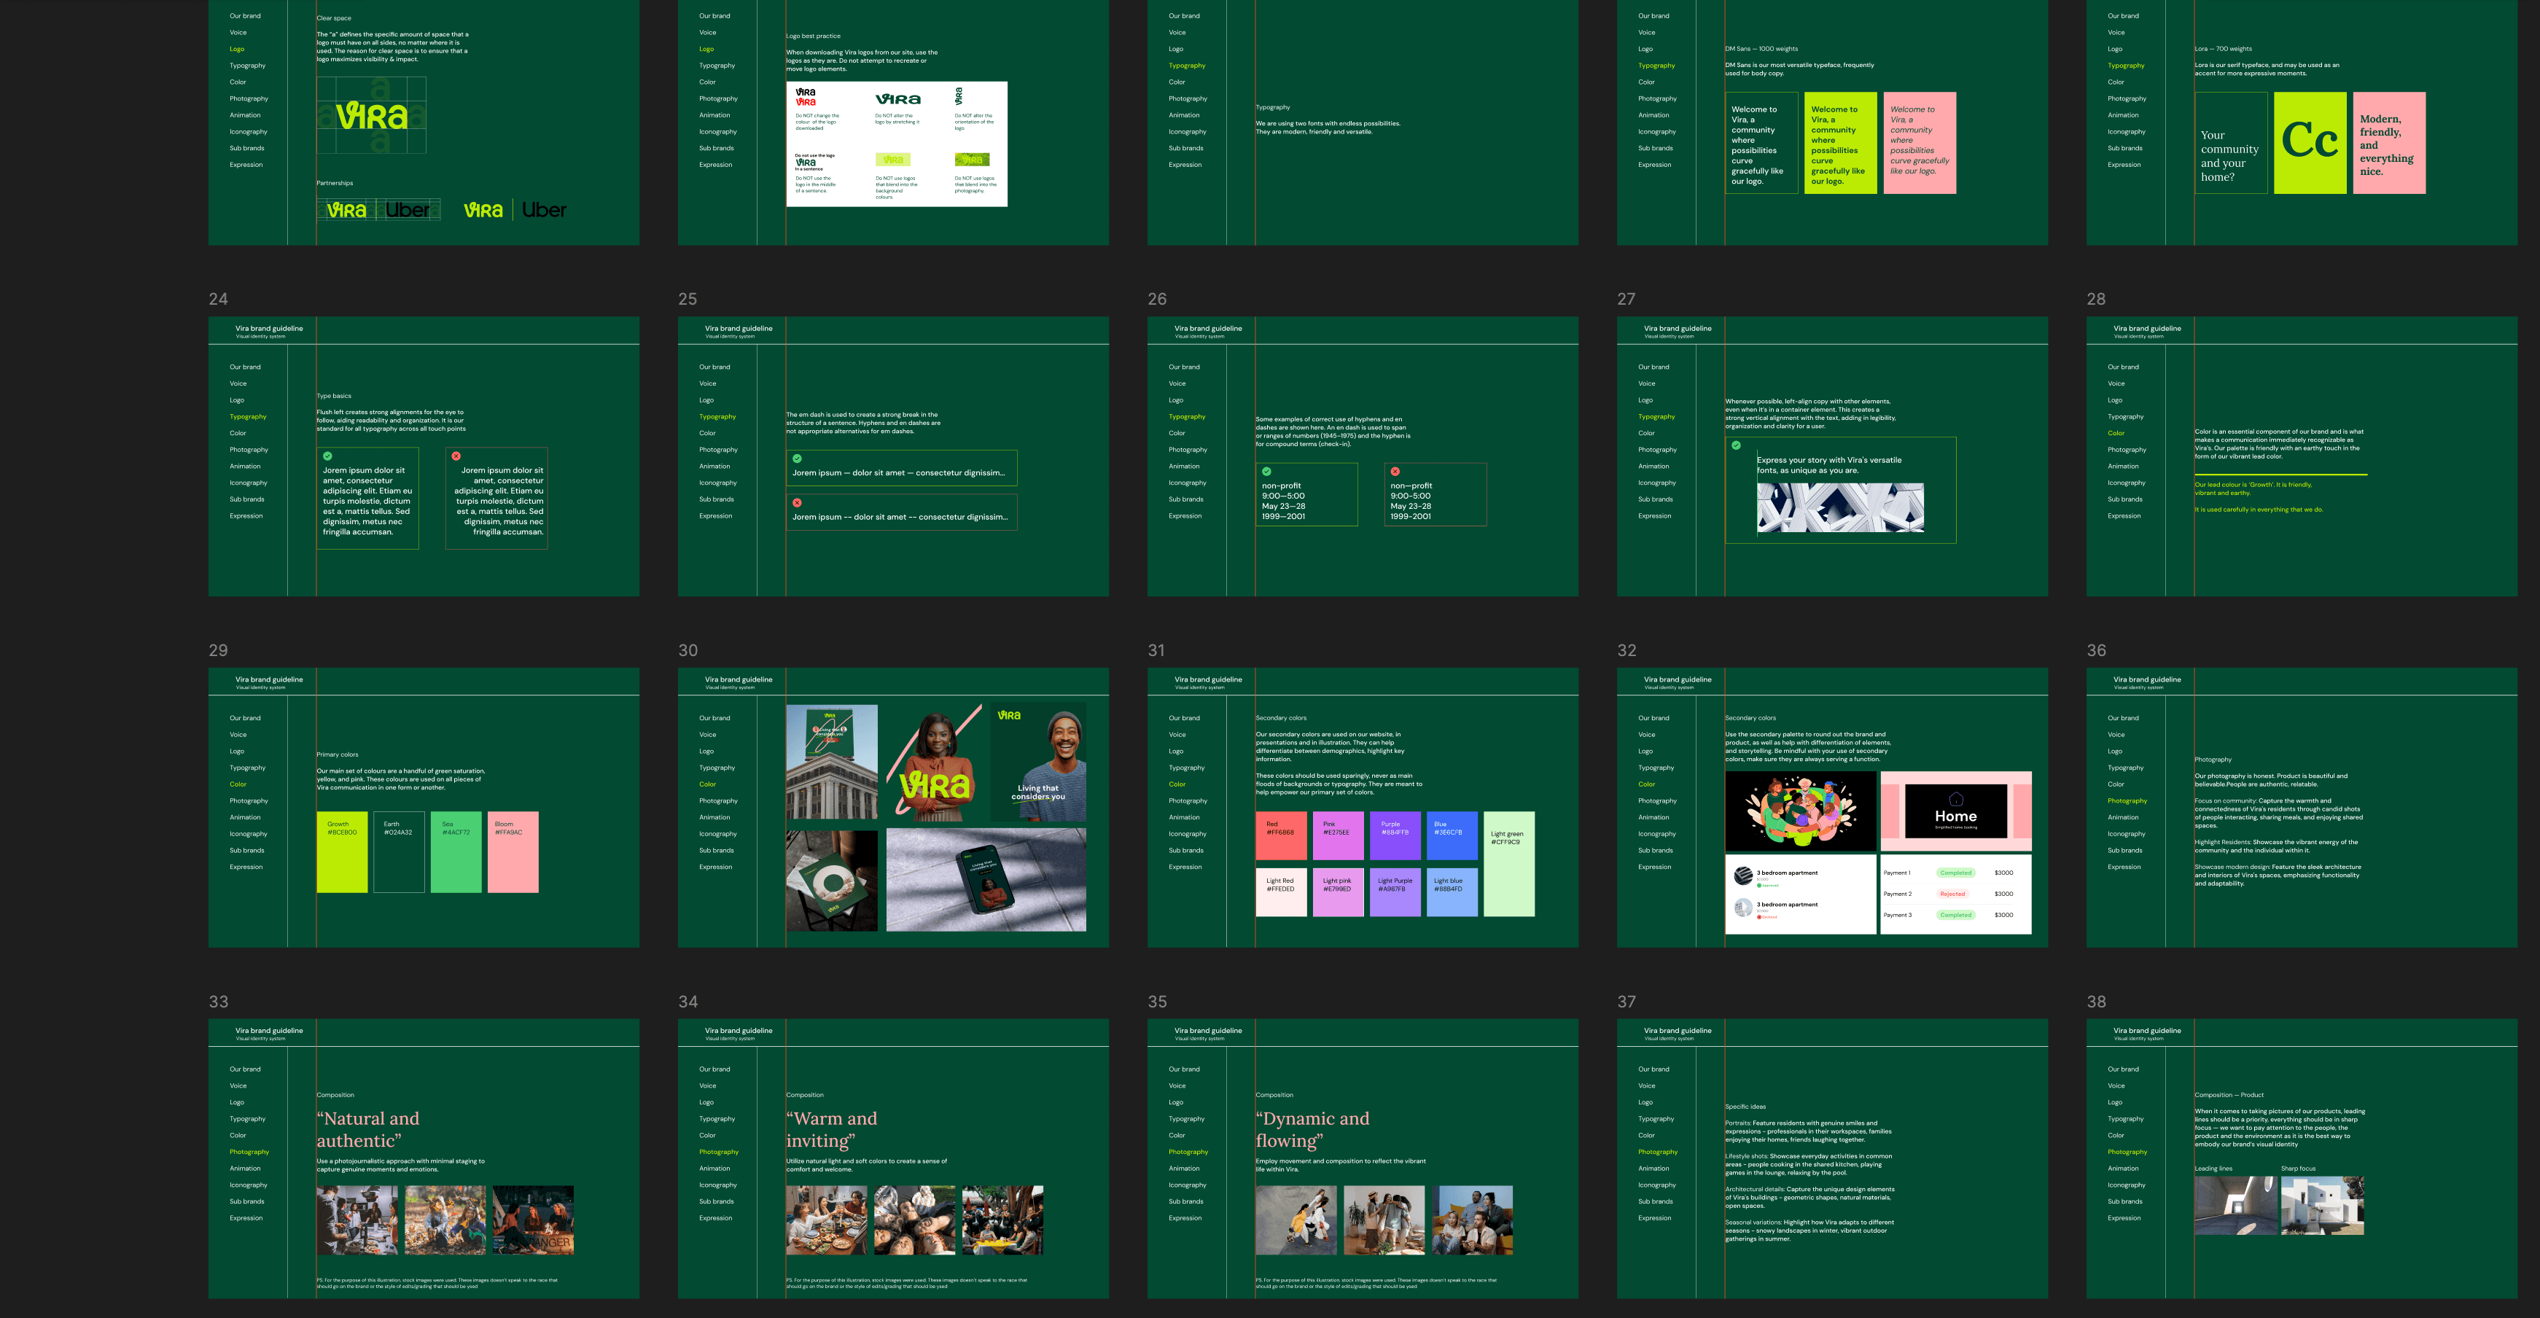Select Light Purple swatch in frame 31

tap(1395, 892)
